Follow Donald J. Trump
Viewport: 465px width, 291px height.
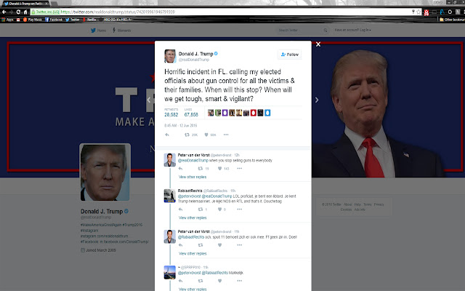[x=290, y=55]
